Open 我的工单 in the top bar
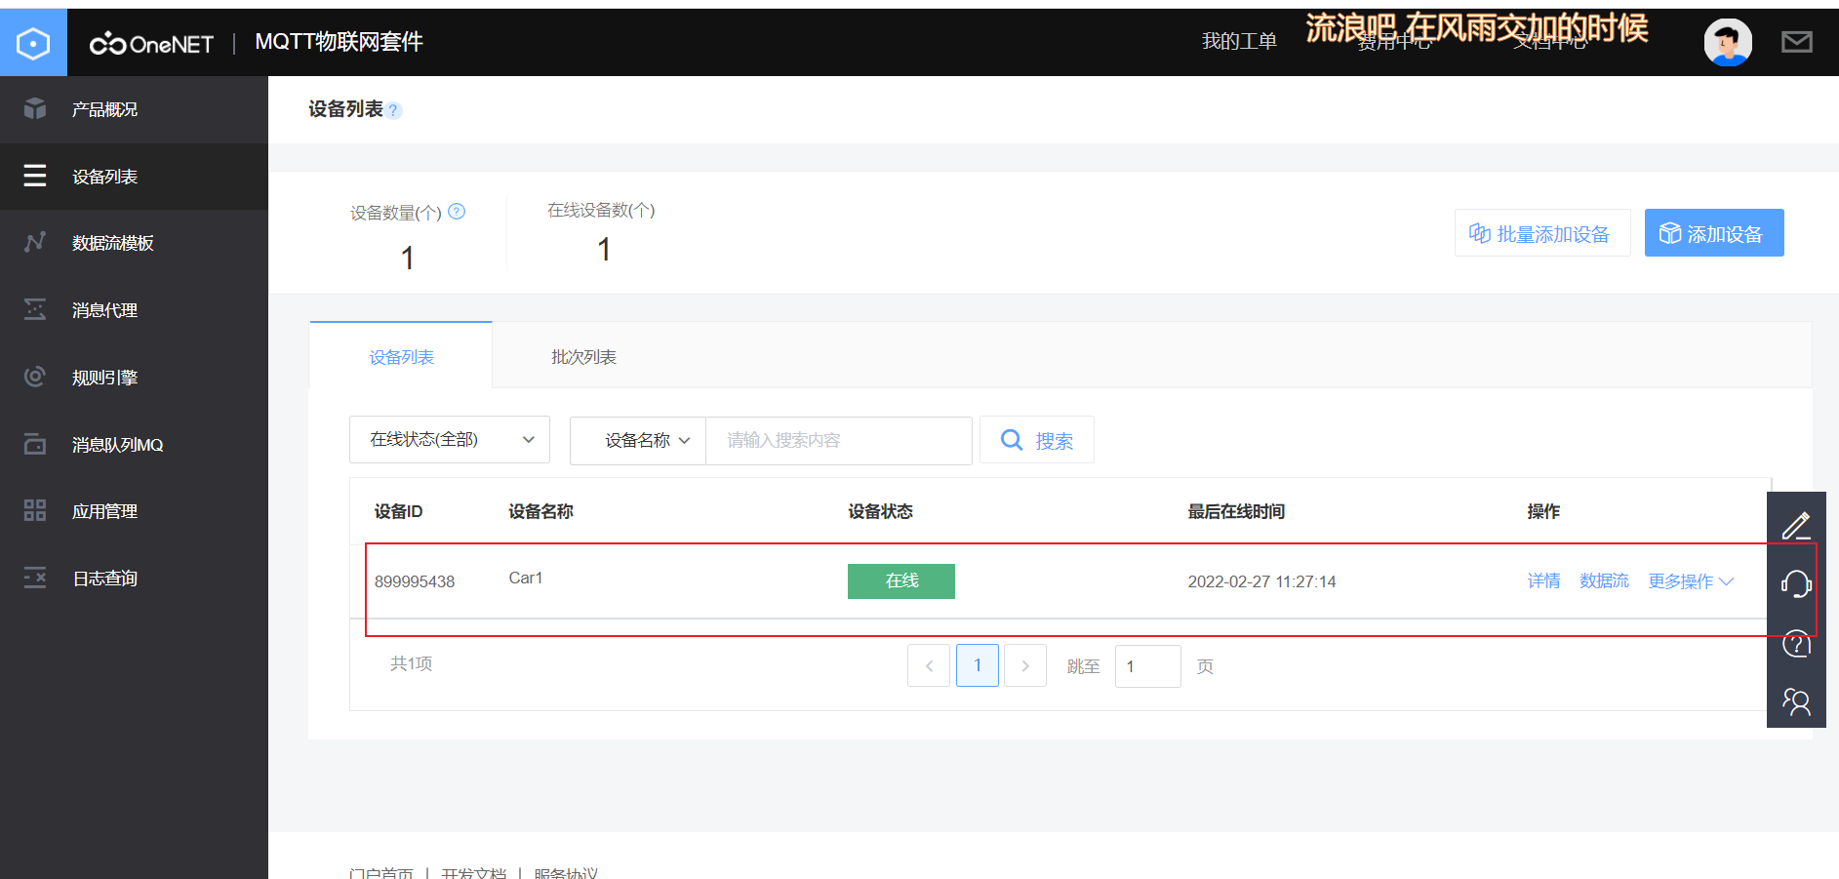This screenshot has height=879, width=1839. tap(1239, 41)
